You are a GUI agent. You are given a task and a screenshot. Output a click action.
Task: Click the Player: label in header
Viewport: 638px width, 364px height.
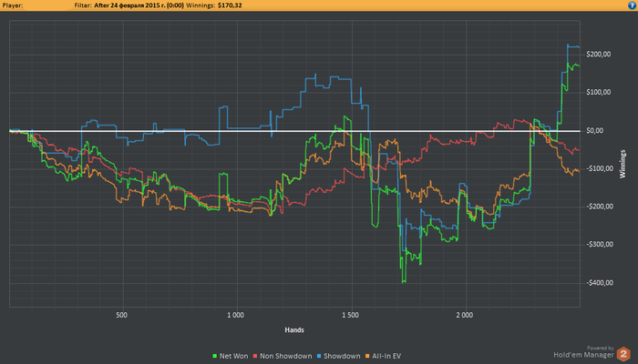click(x=13, y=5)
